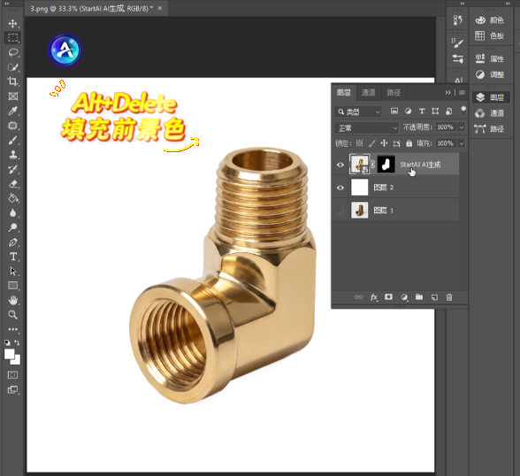Viewport: 520px width, 476px height.
Task: Select the Quick Selection tool
Action: tap(12, 67)
